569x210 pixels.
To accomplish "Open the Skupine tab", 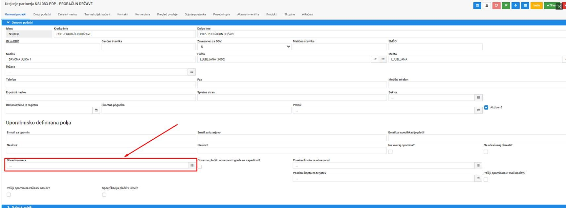I will pyautogui.click(x=290, y=14).
